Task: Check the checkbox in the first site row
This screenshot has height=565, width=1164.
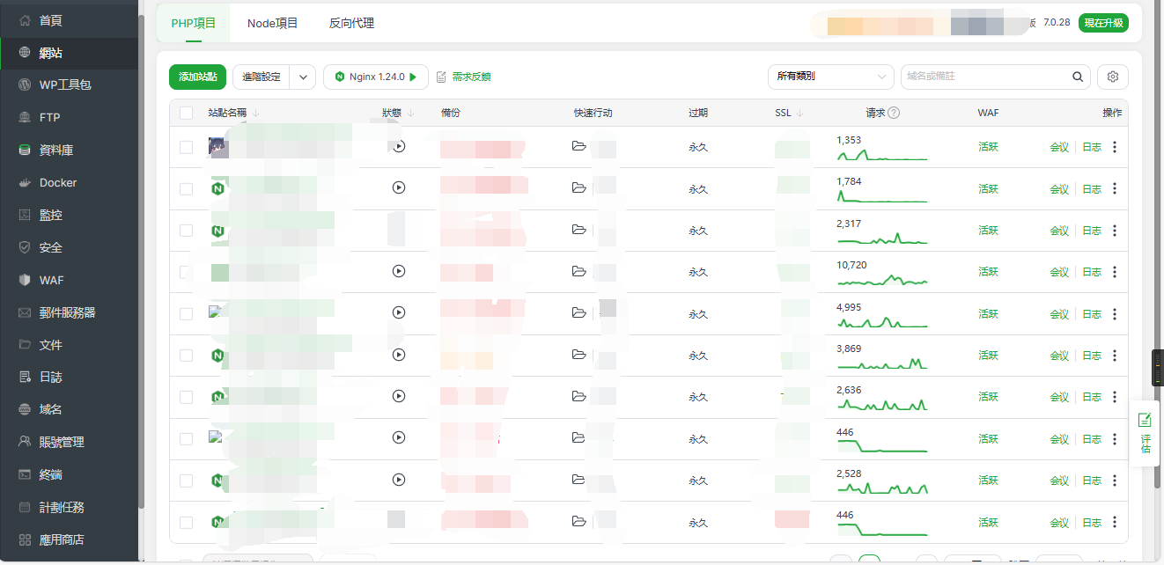Action: pos(186,147)
